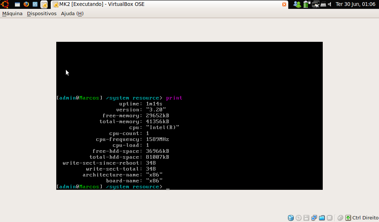Close the MK2 VirtualBox window tab
Viewport: 379px width, 222px height.
click(284, 4)
